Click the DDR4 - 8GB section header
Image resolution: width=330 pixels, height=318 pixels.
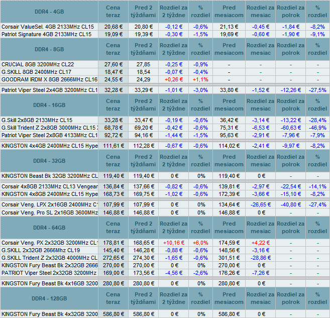(x=49, y=49)
